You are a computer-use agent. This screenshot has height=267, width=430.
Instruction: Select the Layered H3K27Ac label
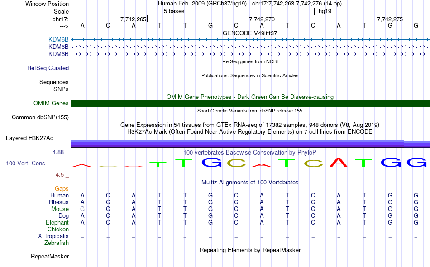pos(29,138)
